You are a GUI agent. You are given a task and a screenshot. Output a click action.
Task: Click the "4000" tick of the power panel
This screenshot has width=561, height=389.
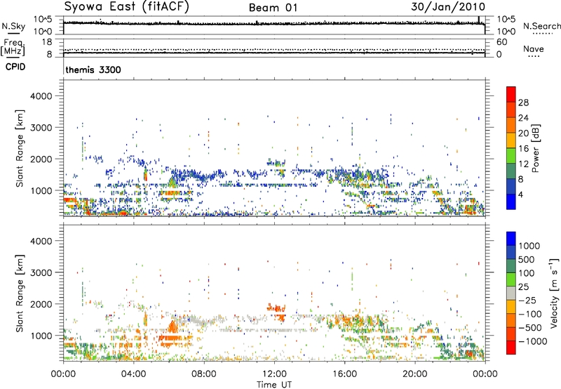[41, 96]
